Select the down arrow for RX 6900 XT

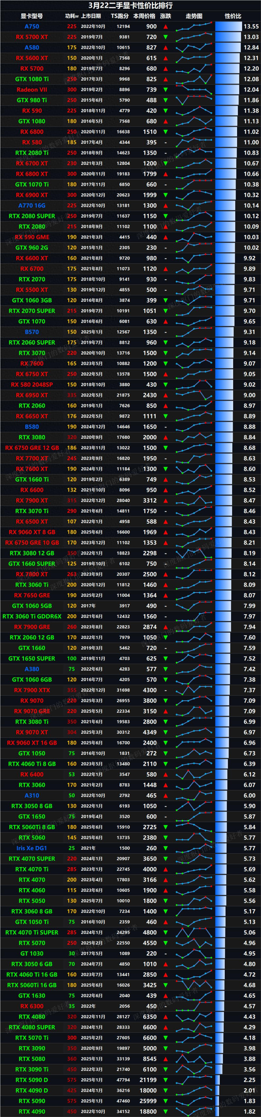coord(165,195)
